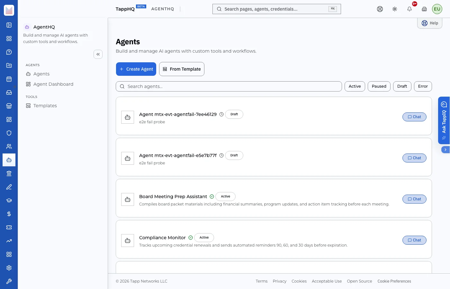Open the calendar icon in left rail

tap(9, 79)
